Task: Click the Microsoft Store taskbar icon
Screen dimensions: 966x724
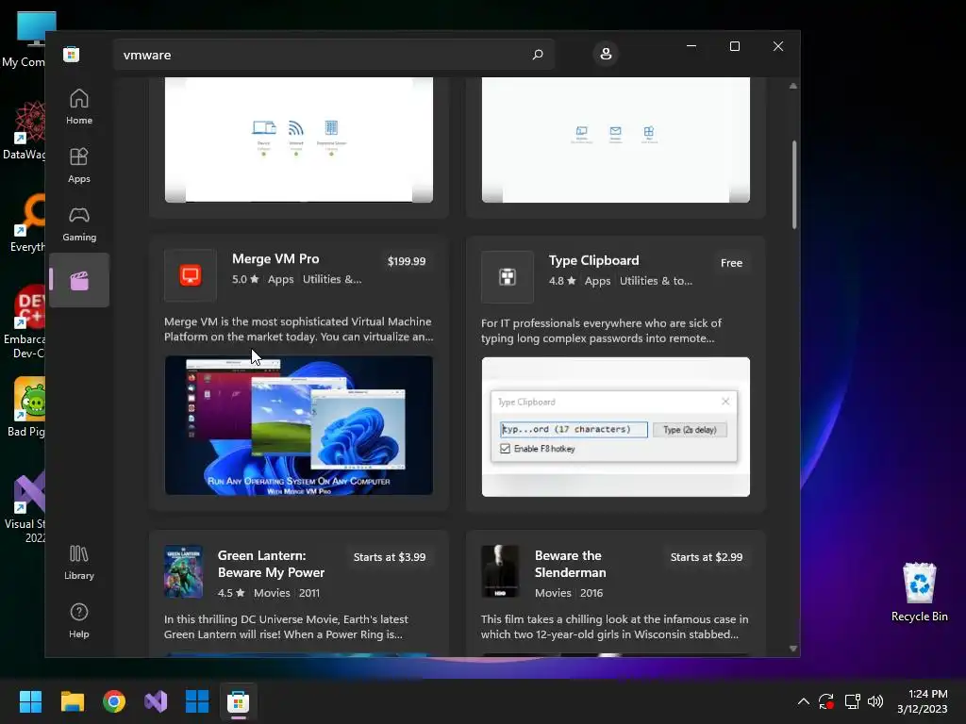Action: 239,701
